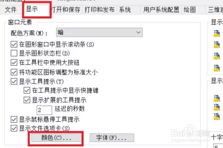The width and height of the screenshot is (223, 148).
Task: Enable 显示图形状态栏 checkbox
Action: click(x=14, y=53)
